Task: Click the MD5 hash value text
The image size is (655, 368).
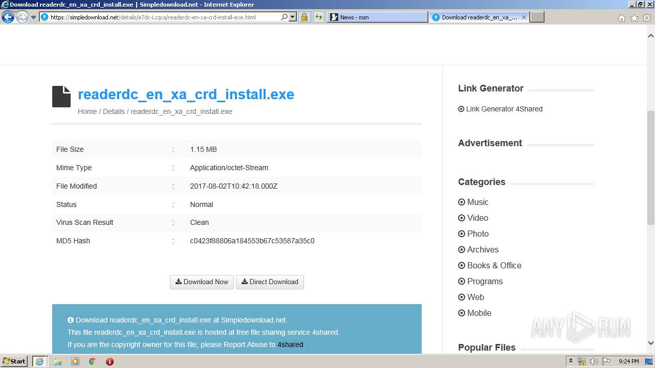Action: point(252,241)
